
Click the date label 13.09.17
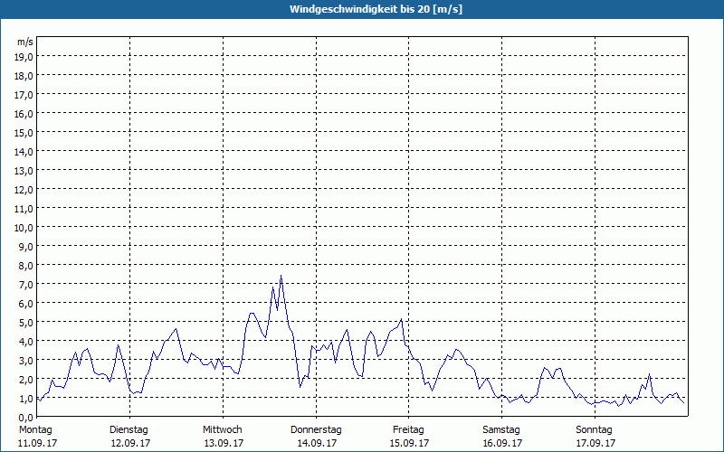pyautogui.click(x=223, y=443)
